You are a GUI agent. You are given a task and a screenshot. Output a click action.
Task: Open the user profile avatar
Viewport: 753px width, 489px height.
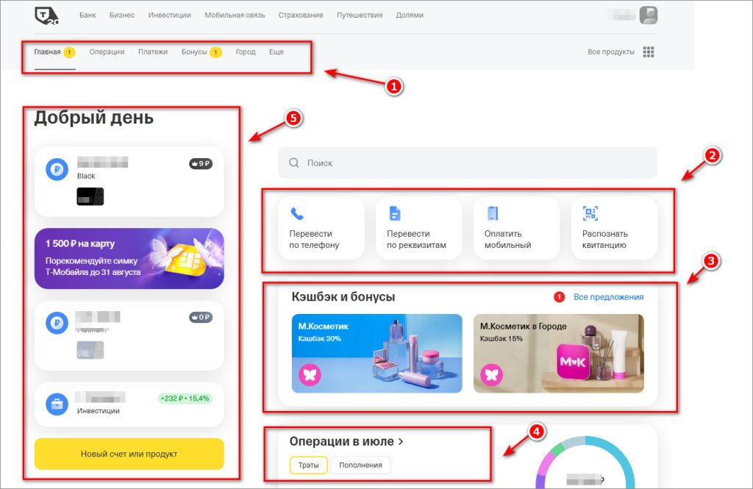[649, 15]
